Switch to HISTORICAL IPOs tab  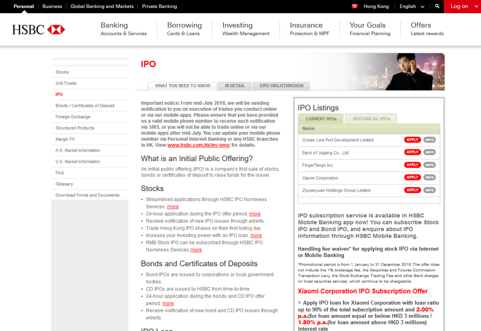point(371,119)
